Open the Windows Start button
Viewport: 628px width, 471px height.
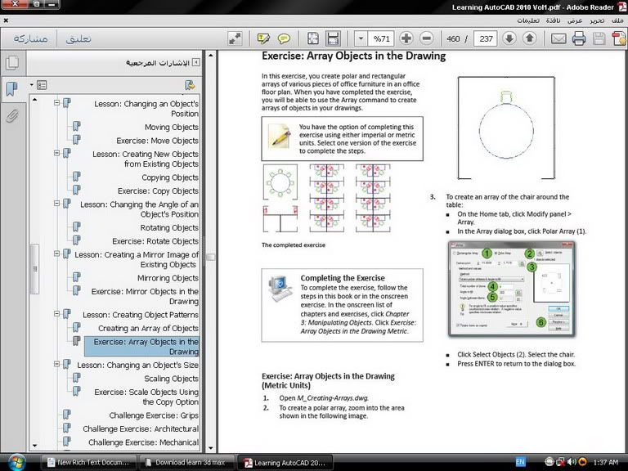[x=16, y=462]
